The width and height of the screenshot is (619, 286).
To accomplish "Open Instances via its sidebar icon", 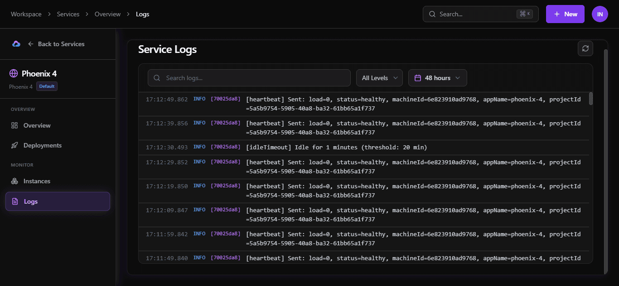I will [15, 181].
